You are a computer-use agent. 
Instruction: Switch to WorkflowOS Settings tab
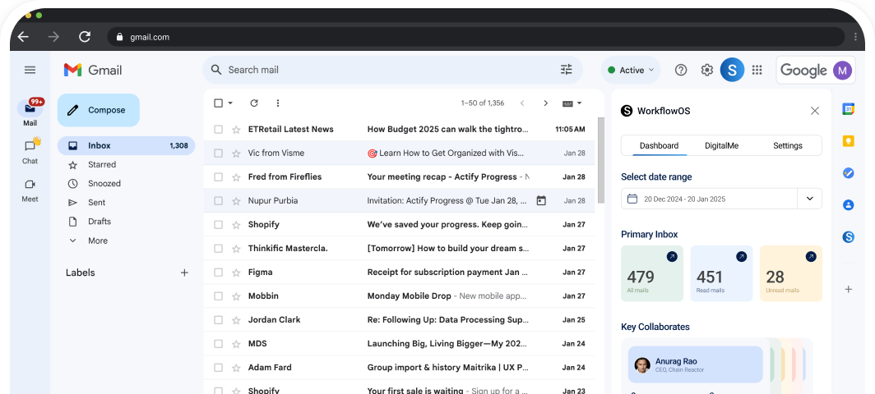787,145
